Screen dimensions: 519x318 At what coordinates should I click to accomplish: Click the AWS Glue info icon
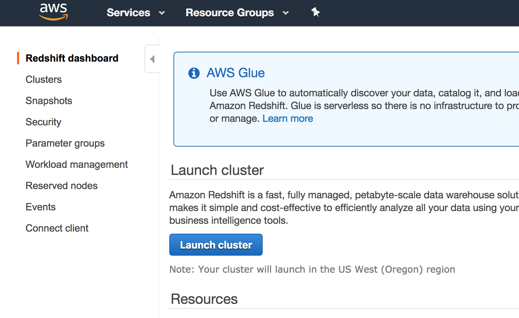coord(194,73)
